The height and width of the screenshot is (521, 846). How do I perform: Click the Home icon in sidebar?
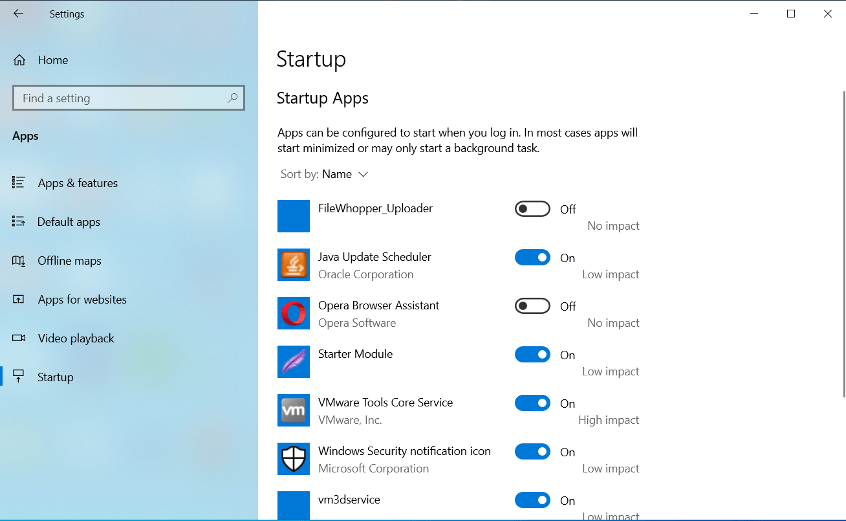pos(19,60)
